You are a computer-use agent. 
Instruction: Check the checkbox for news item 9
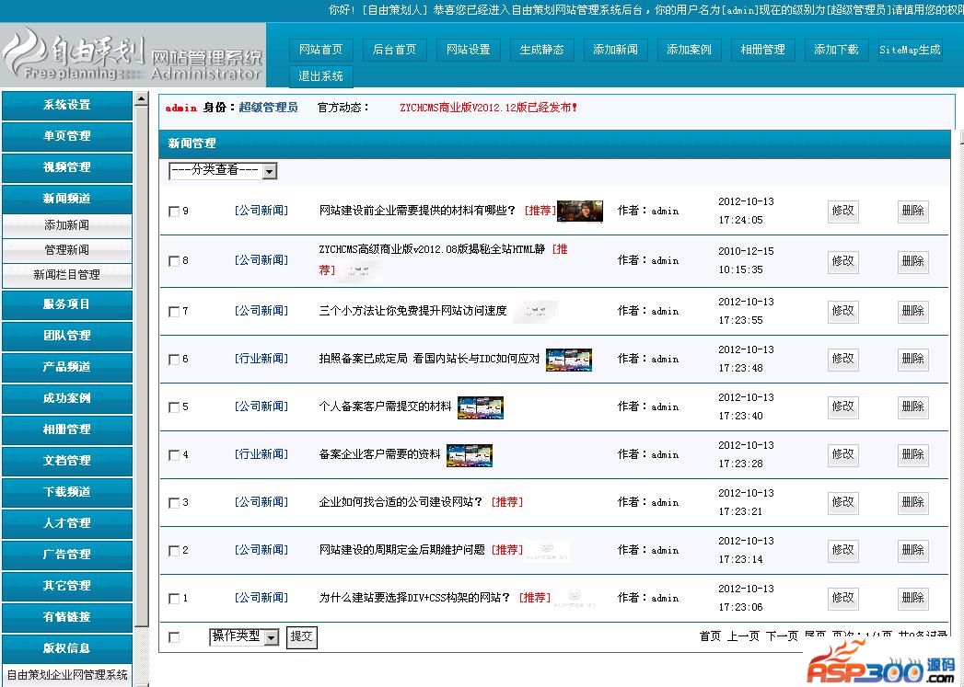[x=174, y=212]
